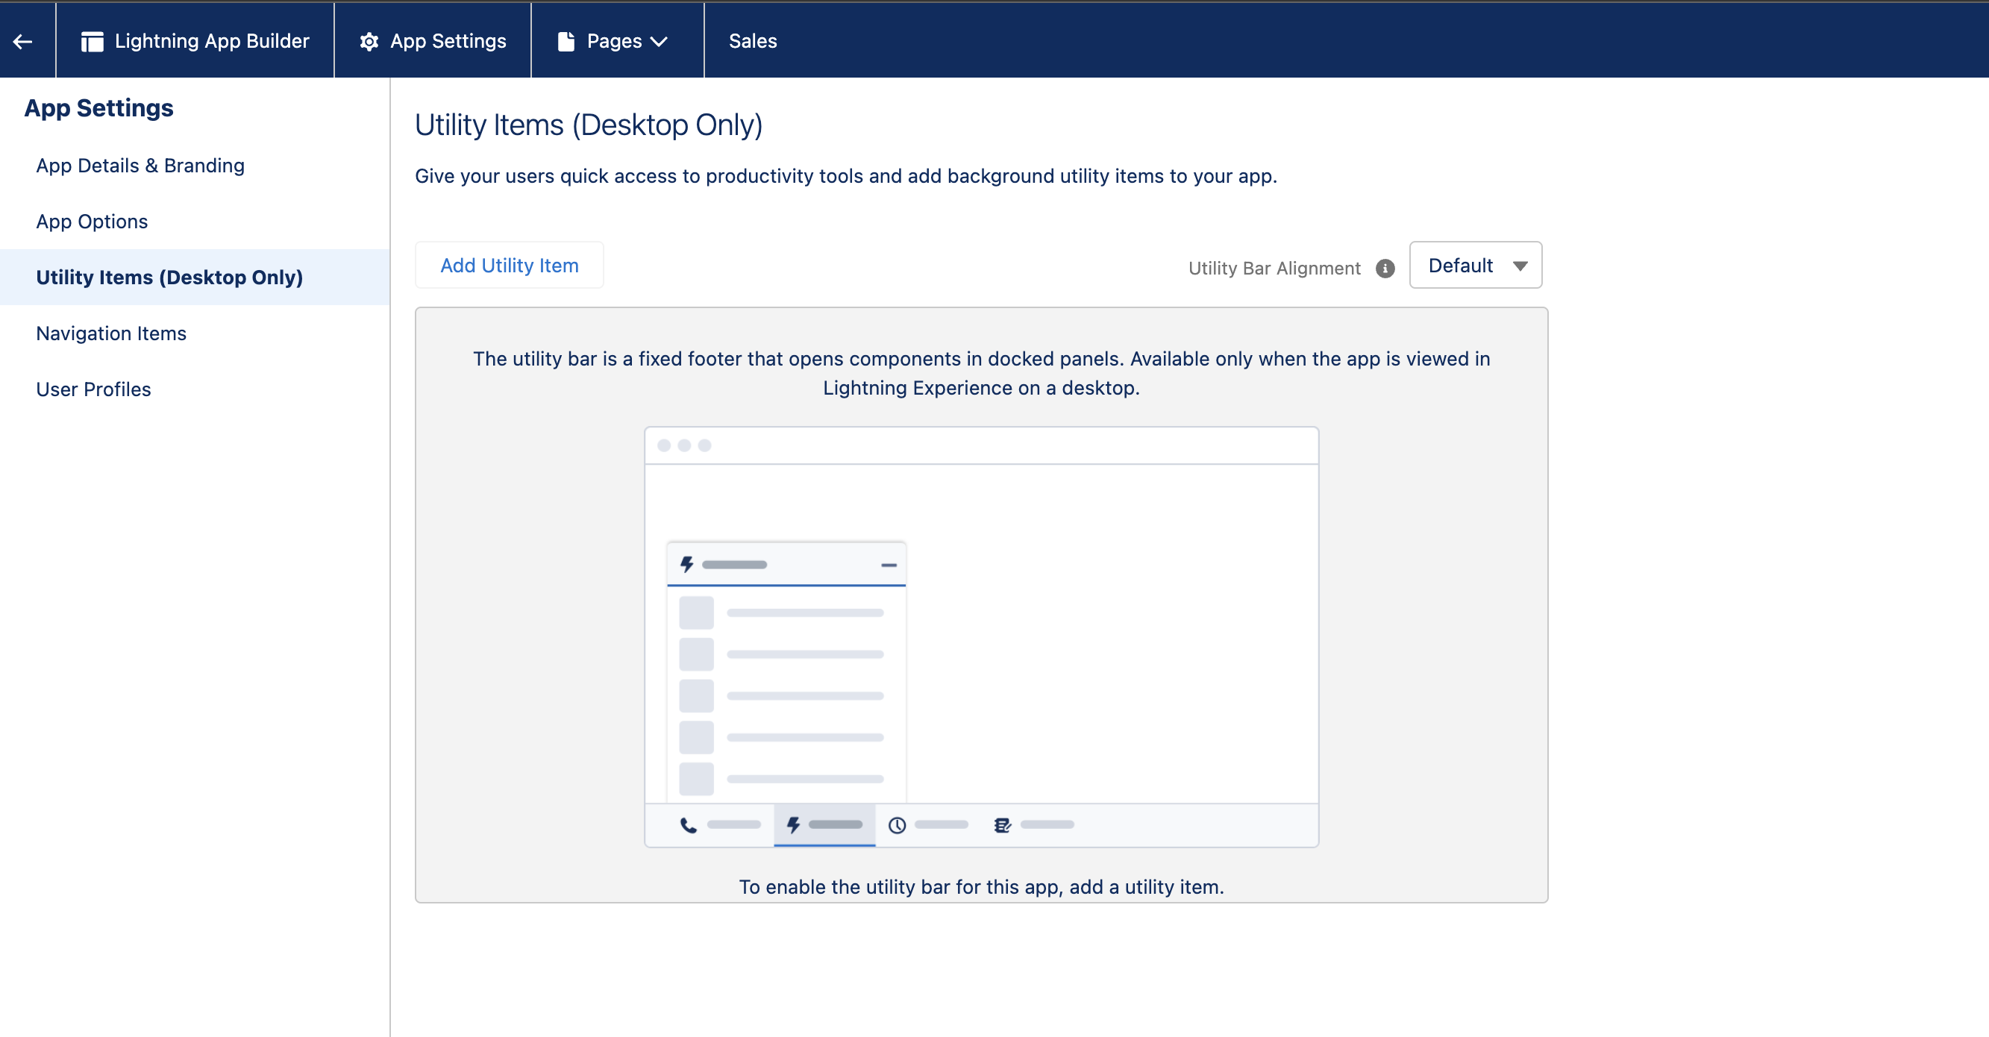Go to Navigation Items settings

(x=111, y=333)
